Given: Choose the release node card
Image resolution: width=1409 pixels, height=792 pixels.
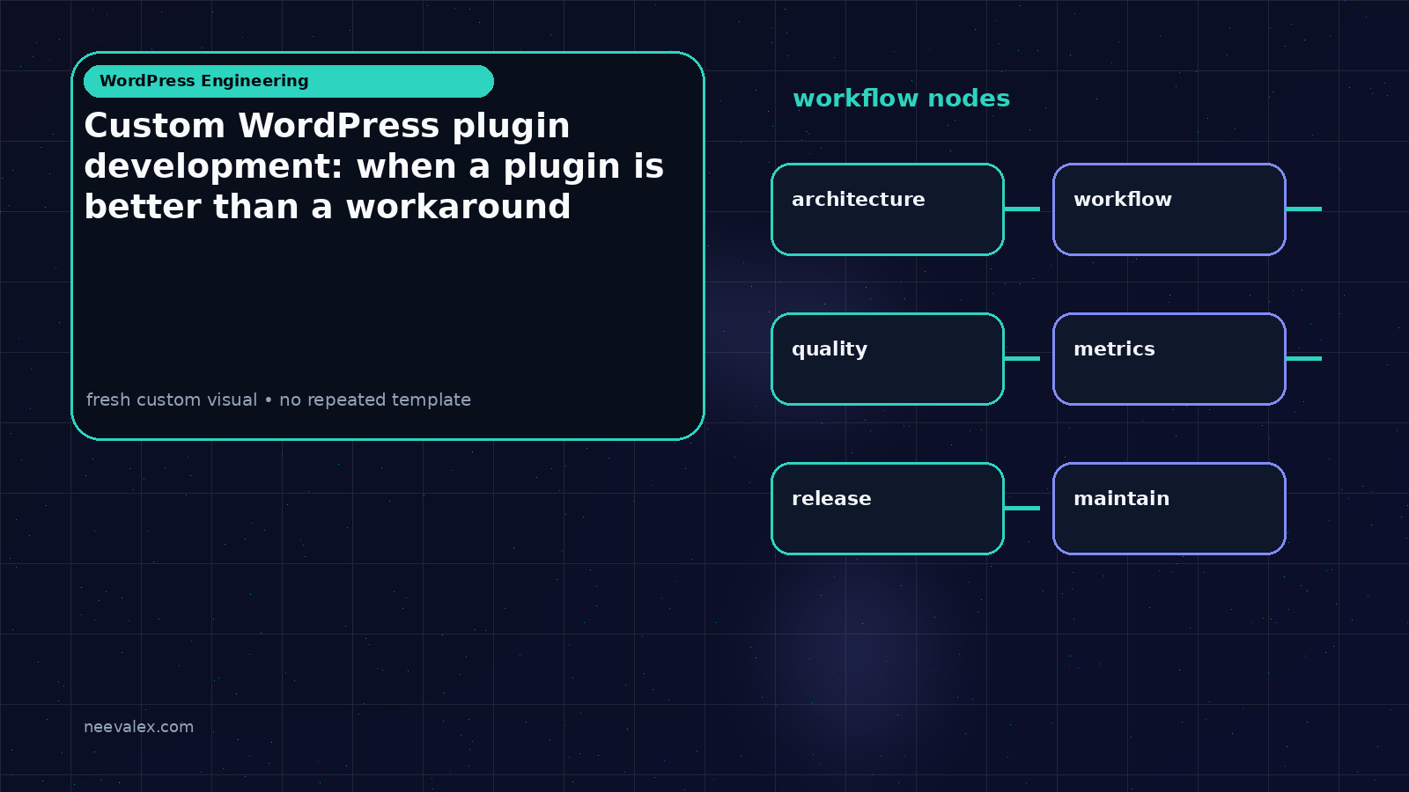Looking at the screenshot, I should (x=888, y=509).
